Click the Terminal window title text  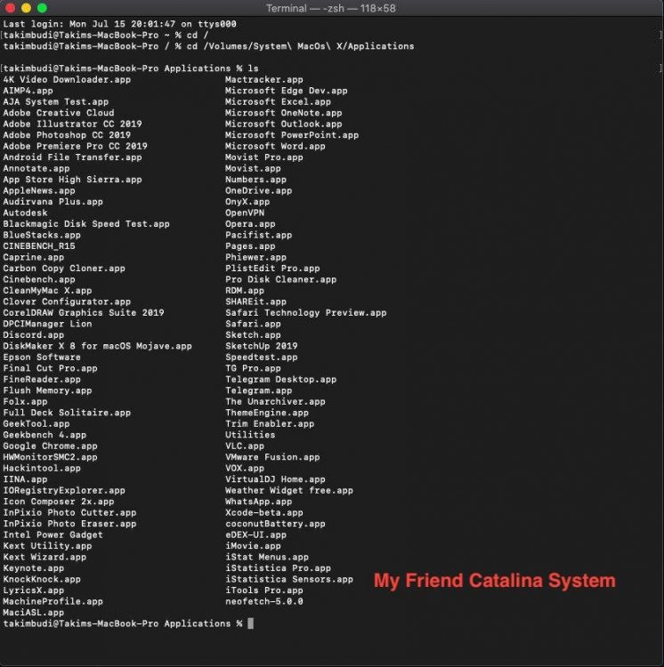click(x=331, y=8)
